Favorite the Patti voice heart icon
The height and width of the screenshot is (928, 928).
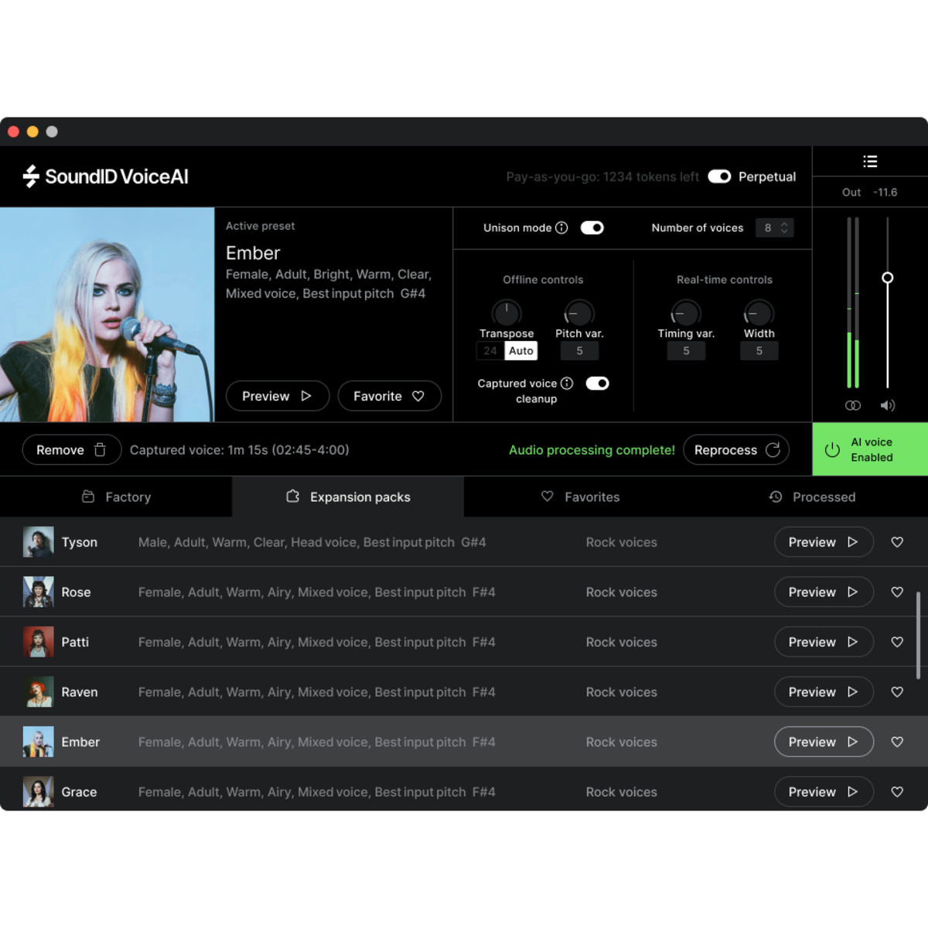[897, 642]
